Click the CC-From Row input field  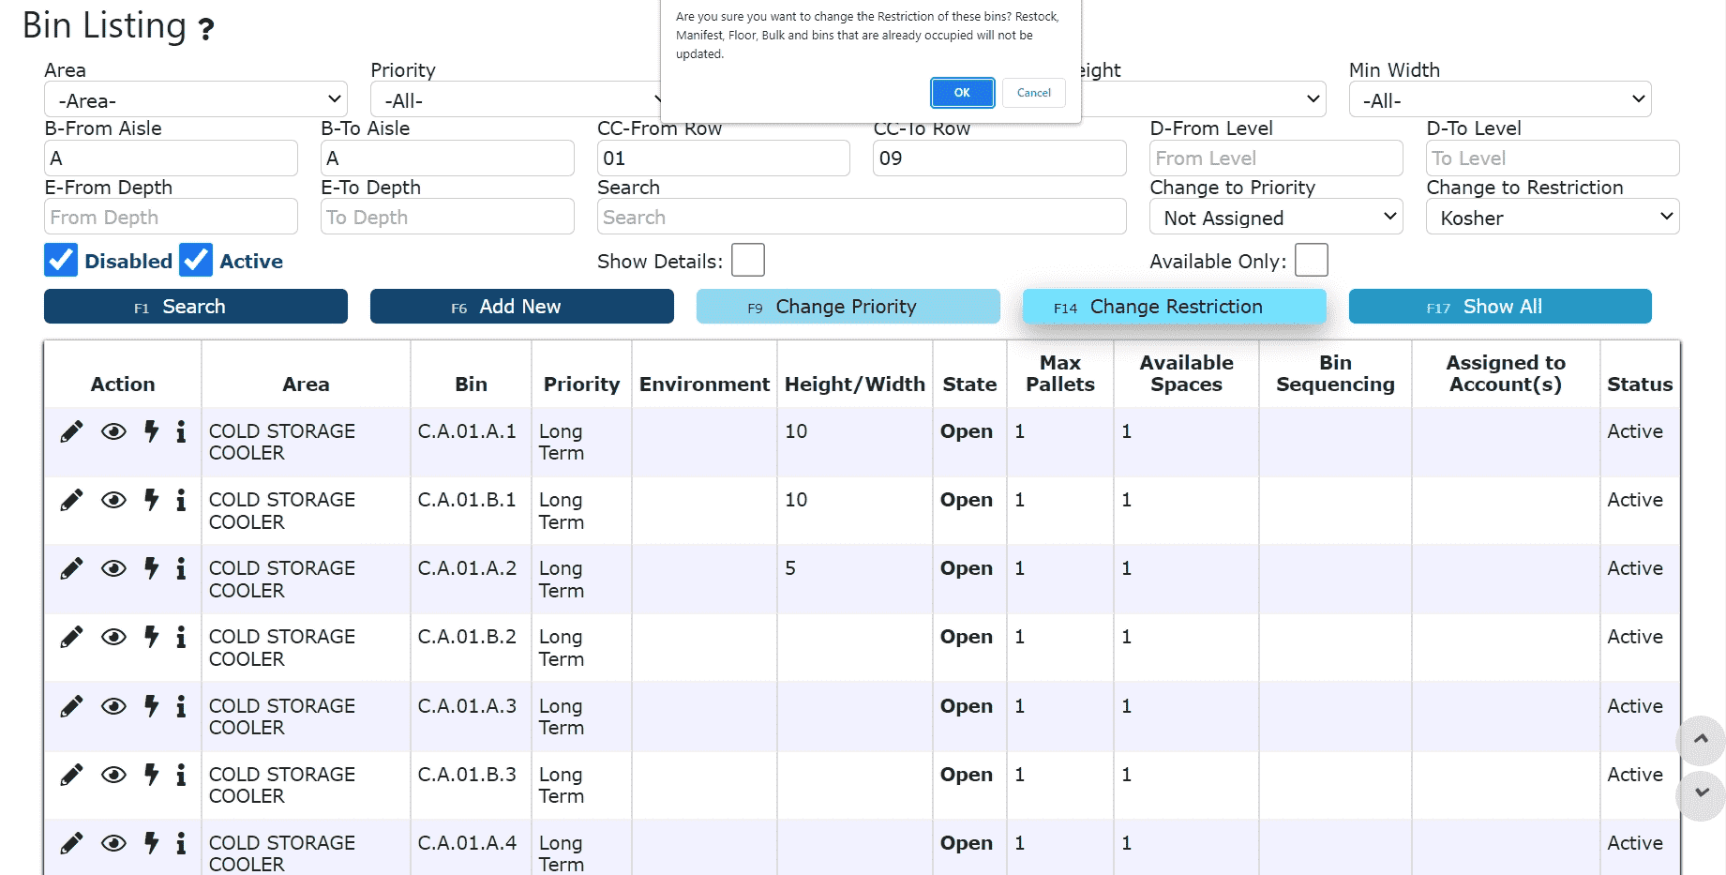pos(724,158)
